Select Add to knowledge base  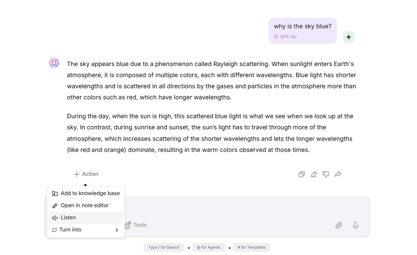(x=86, y=193)
